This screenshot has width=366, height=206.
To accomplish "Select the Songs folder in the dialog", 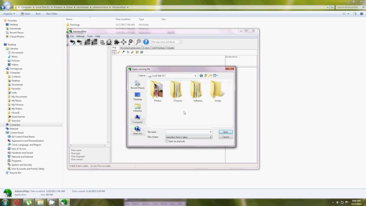I will point(218,92).
